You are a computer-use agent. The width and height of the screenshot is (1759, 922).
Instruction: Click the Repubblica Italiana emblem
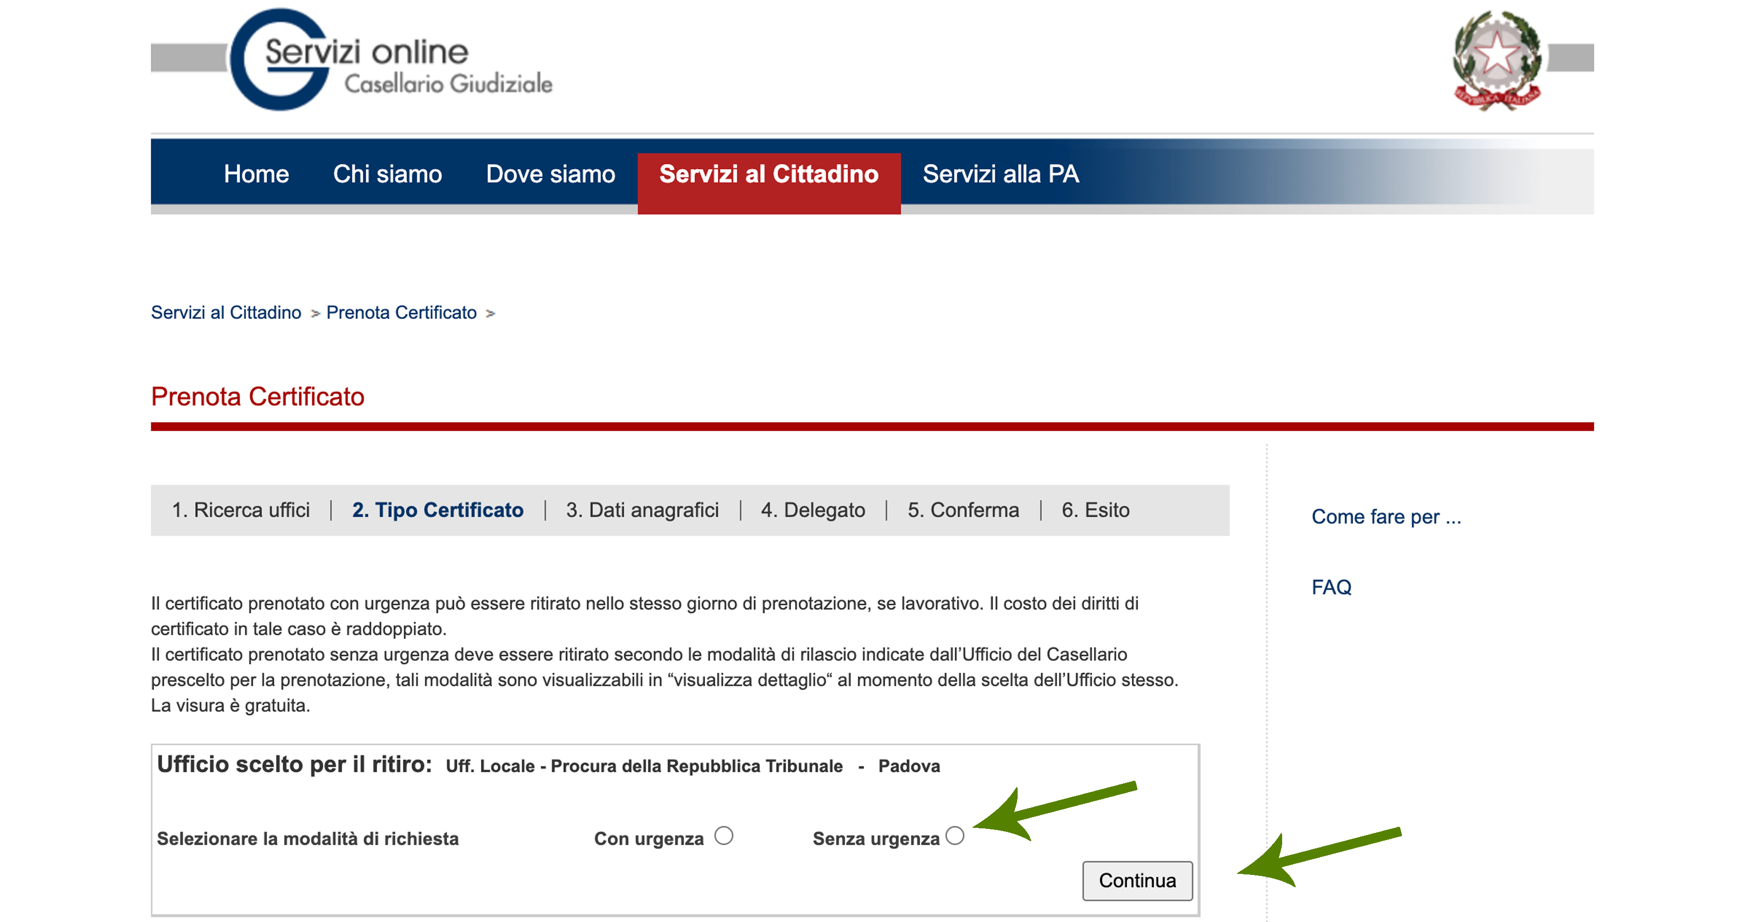(x=1496, y=60)
